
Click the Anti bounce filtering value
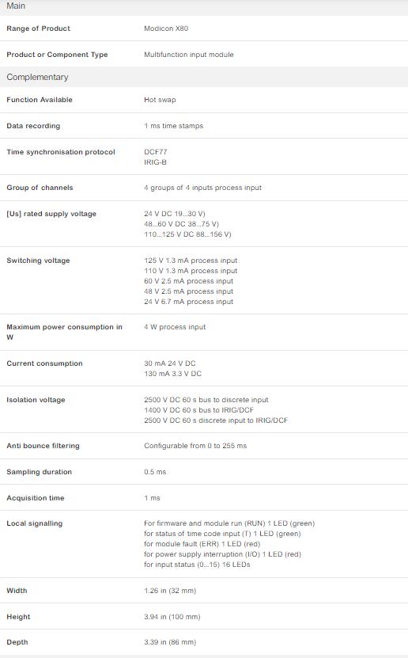click(x=195, y=446)
